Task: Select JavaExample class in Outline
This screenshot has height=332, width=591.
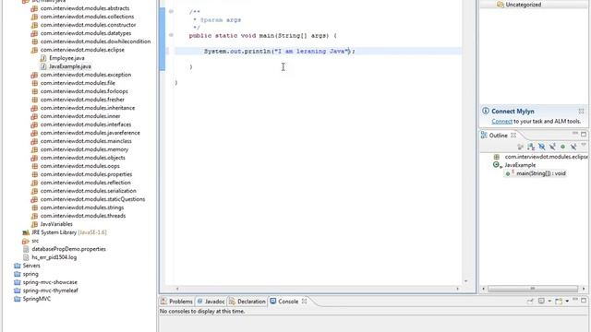Action: click(x=520, y=165)
